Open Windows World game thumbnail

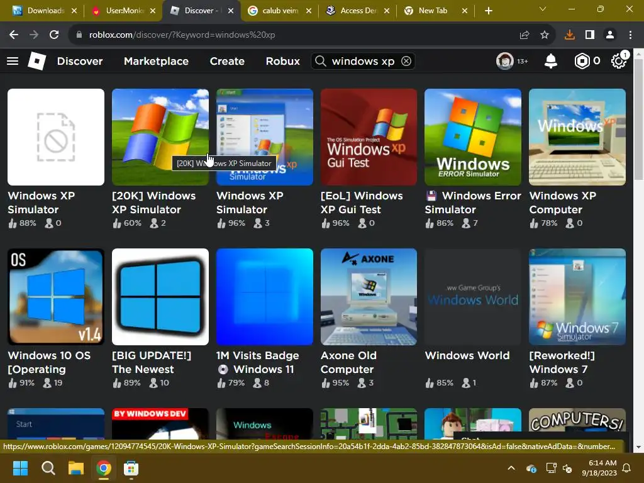click(473, 297)
